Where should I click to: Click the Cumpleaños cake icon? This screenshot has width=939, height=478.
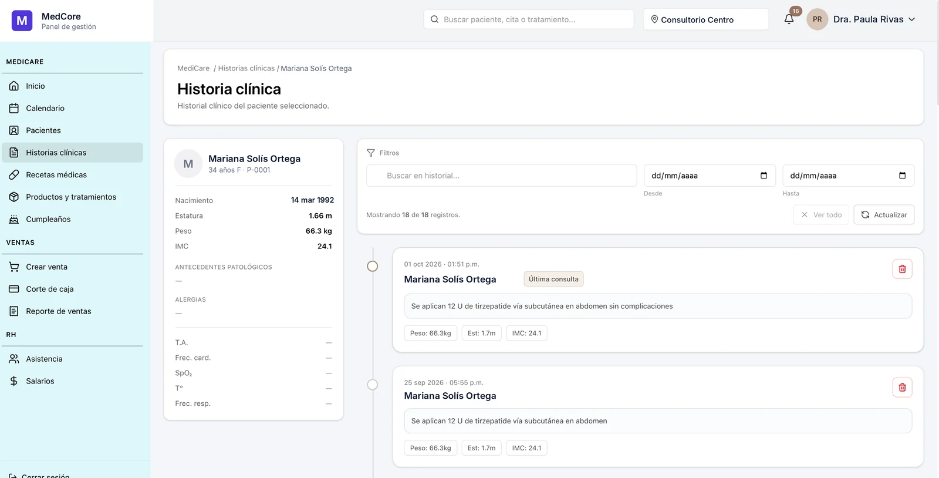coord(14,219)
